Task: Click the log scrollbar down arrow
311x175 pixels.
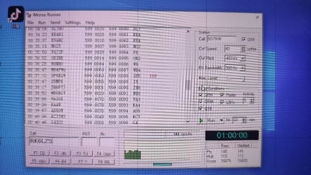Action: [188, 121]
